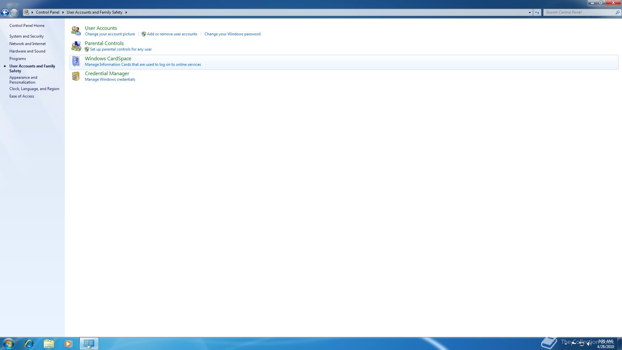The height and width of the screenshot is (350, 622).
Task: Select User Accounts and Family Safety in the sidebar
Action: 32,68
